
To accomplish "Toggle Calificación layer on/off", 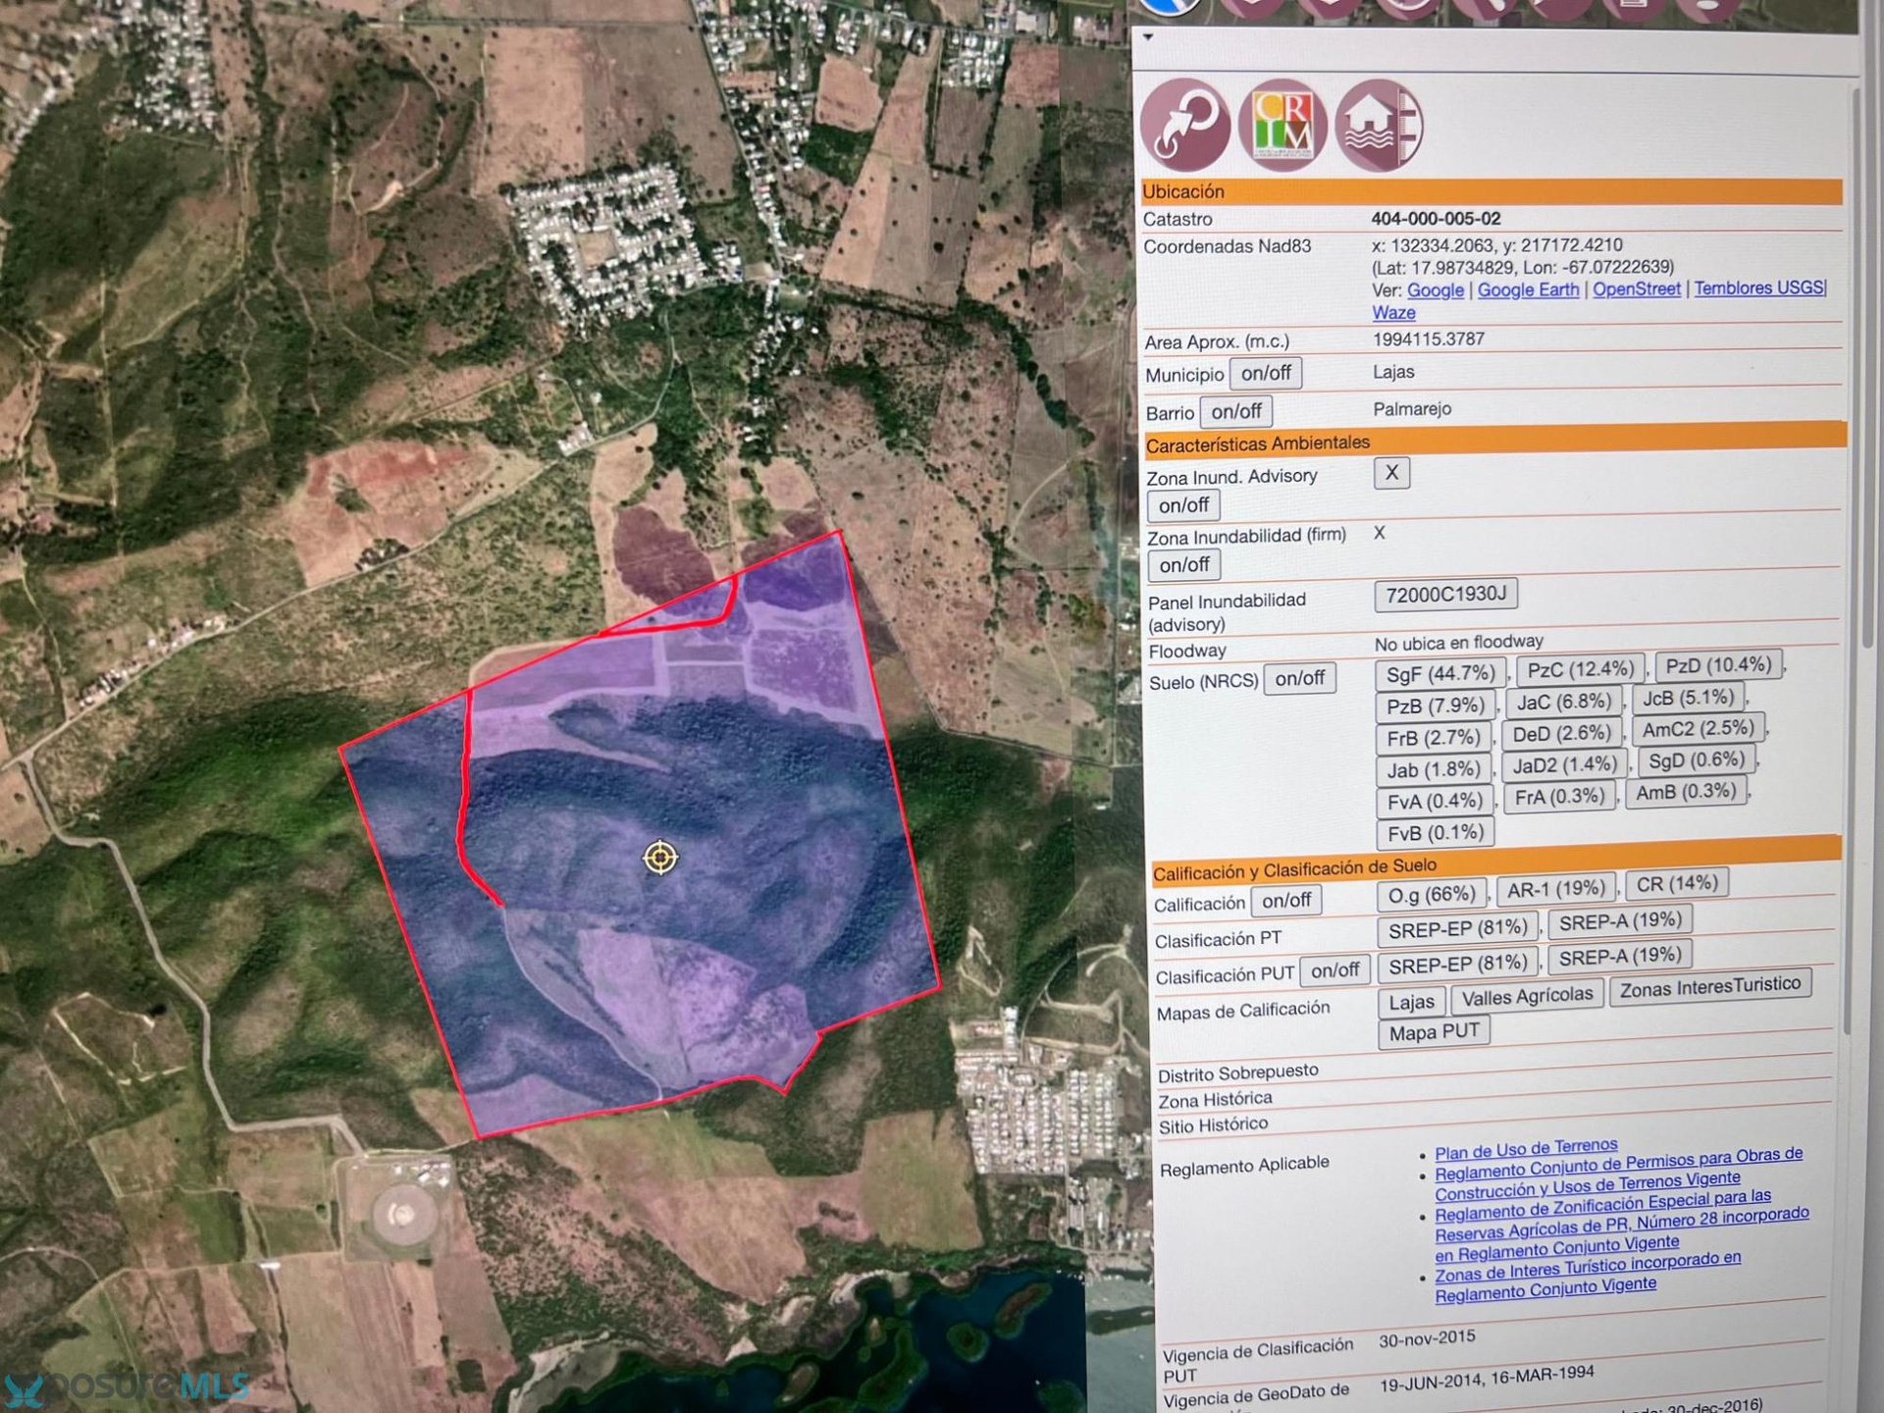I will coord(1285,901).
